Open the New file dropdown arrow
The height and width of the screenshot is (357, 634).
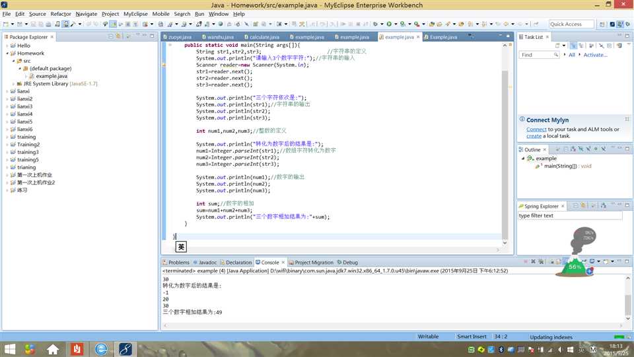pyautogui.click(x=12, y=24)
